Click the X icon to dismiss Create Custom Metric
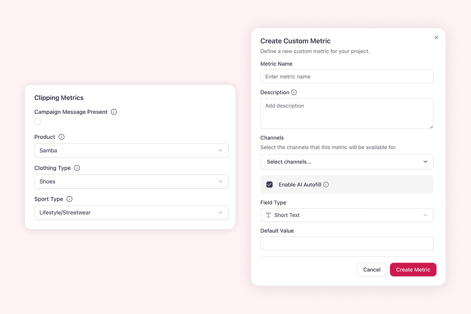The width and height of the screenshot is (471, 314). [x=436, y=37]
